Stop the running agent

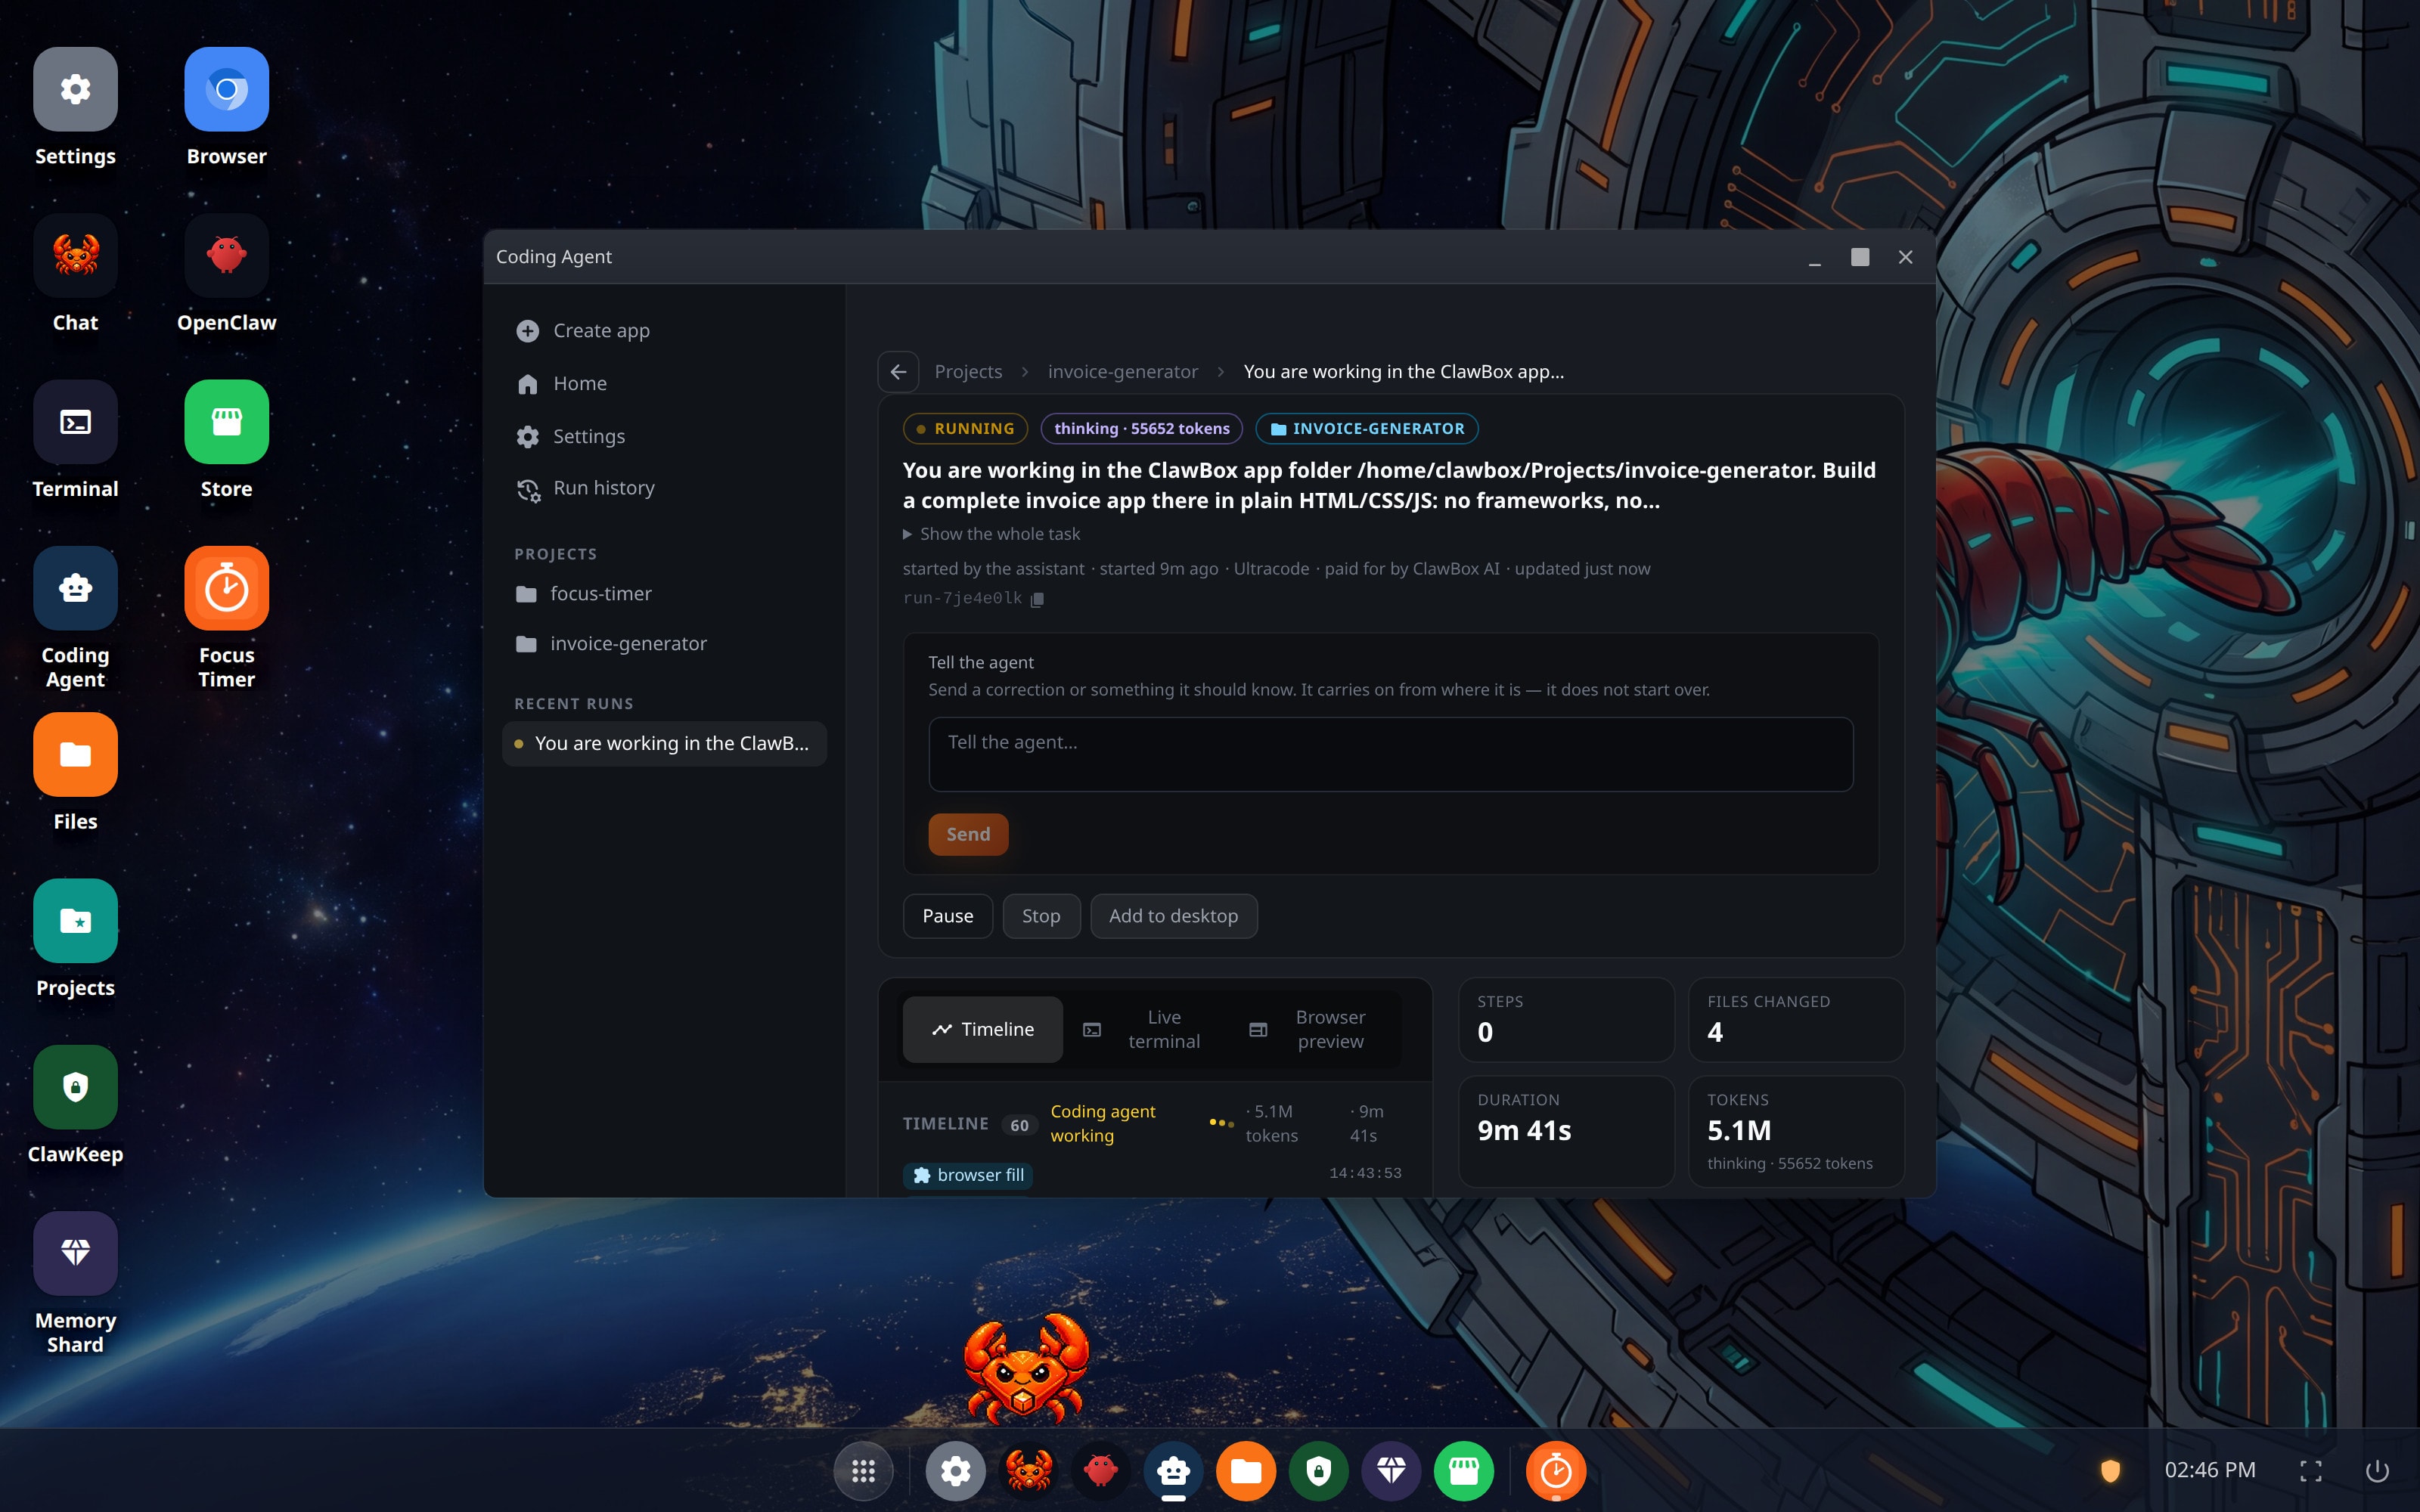pyautogui.click(x=1041, y=916)
